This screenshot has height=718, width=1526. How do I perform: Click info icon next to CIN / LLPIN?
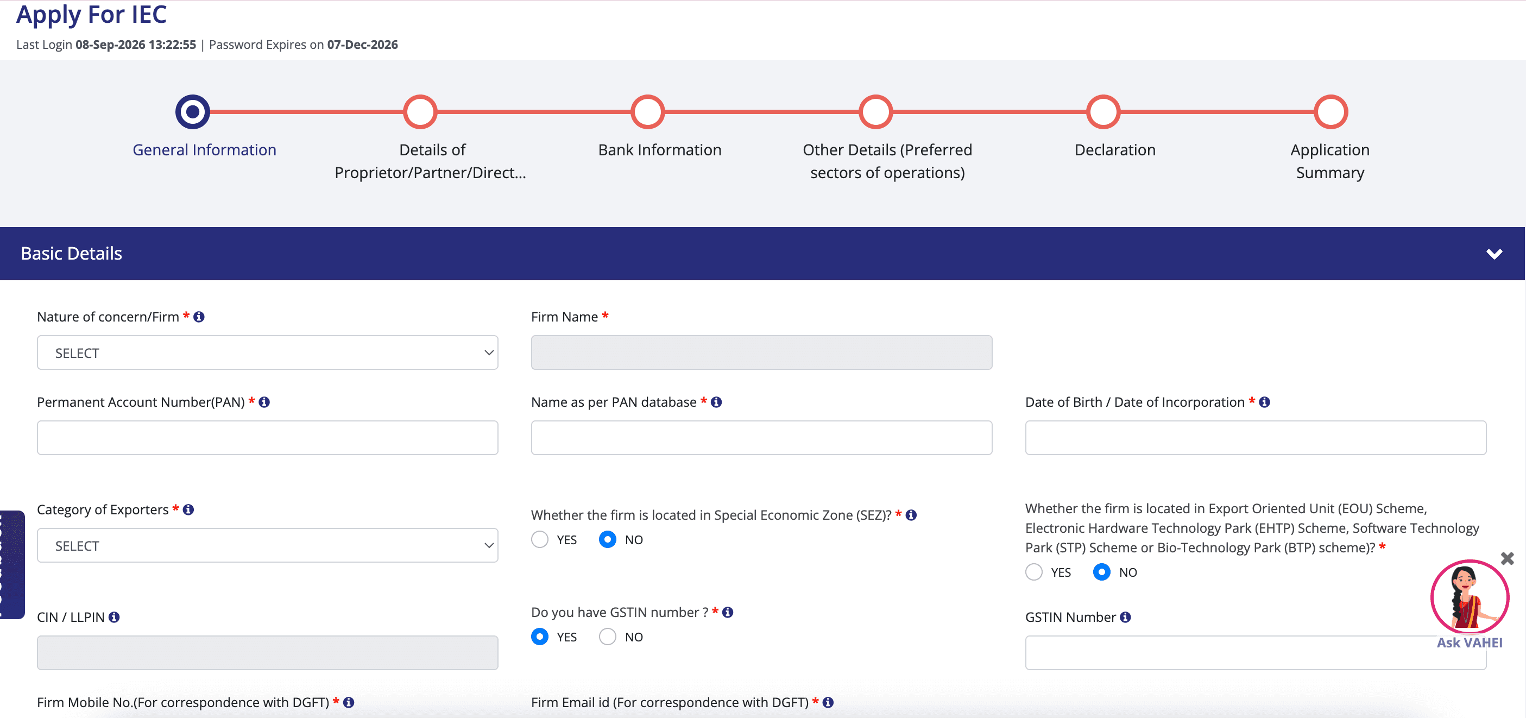[x=115, y=618]
